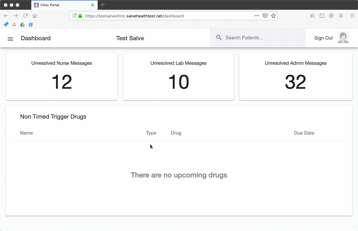This screenshot has height=231, width=358.
Task: Focus the Search Patients field
Action: pos(258,38)
